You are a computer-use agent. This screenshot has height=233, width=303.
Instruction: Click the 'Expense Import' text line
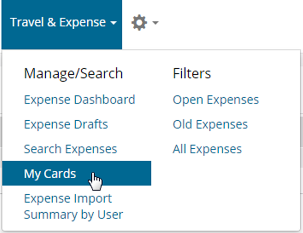point(68,198)
